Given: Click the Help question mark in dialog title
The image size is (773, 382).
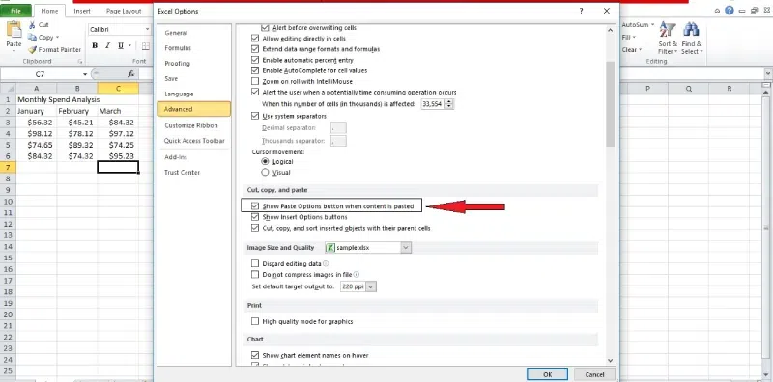Looking at the screenshot, I should coord(582,11).
